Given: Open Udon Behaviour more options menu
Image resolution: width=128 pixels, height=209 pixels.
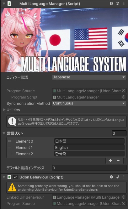Looking at the screenshot, I should point(124,177).
